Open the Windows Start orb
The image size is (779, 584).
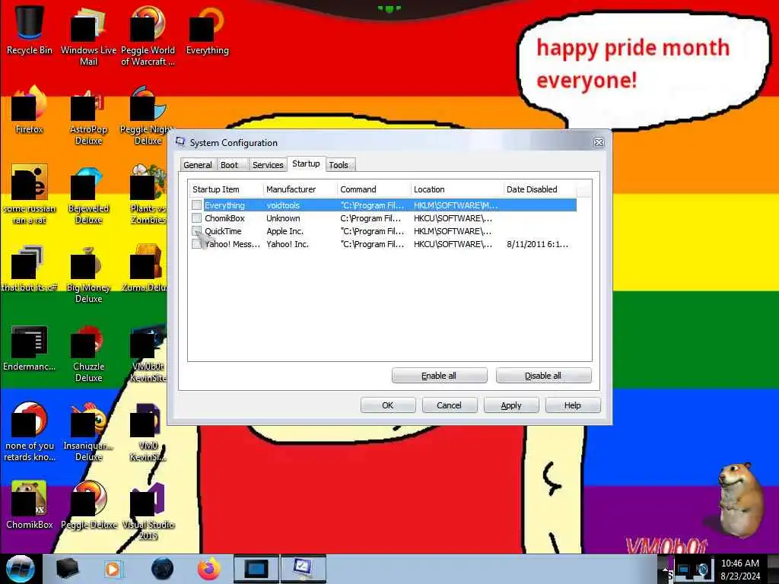[20, 569]
